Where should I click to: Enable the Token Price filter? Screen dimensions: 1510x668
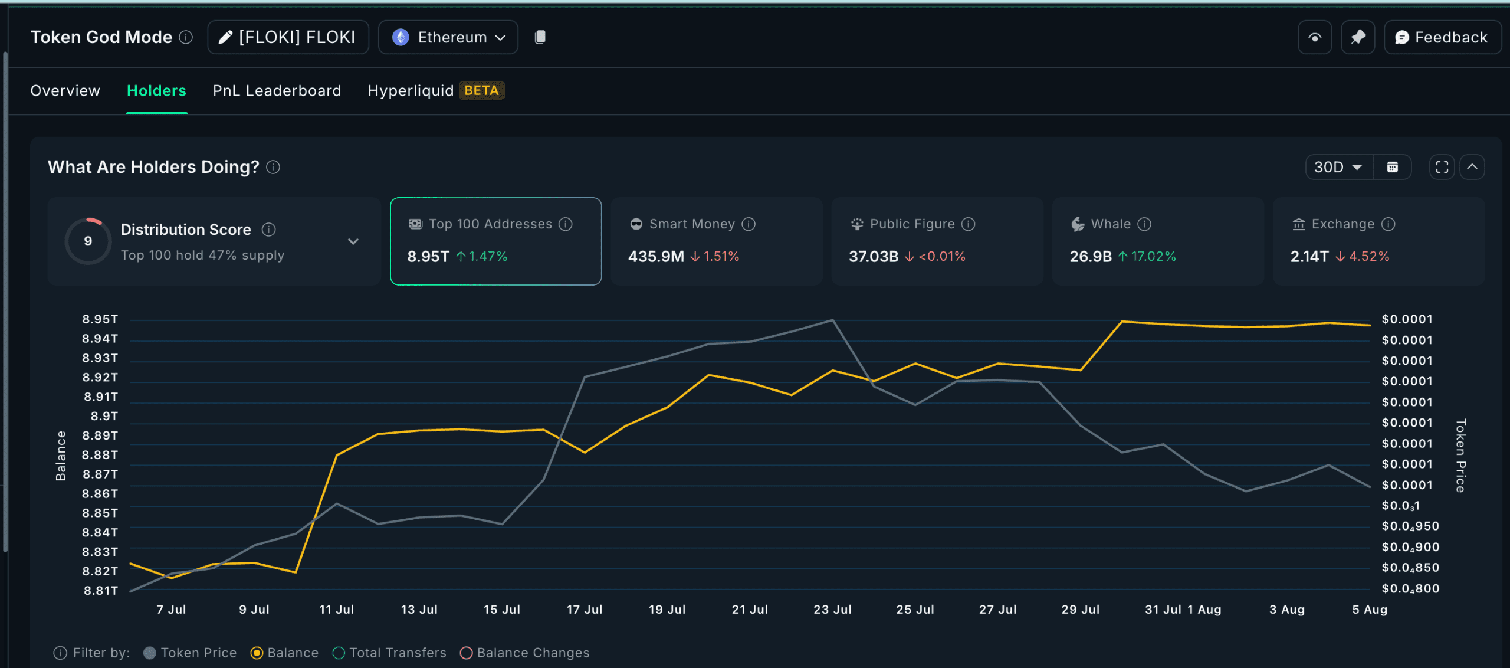click(150, 653)
